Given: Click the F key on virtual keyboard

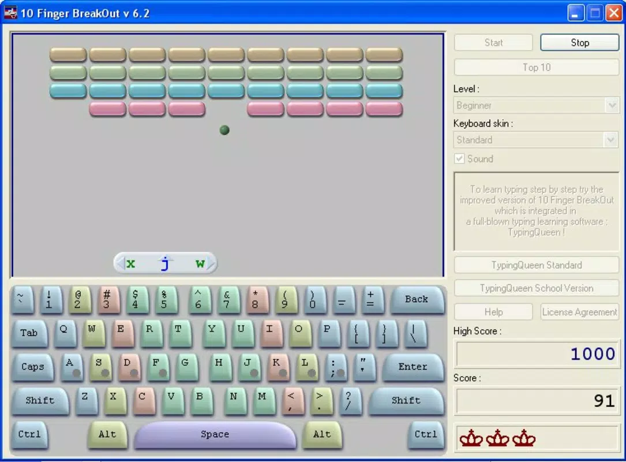Looking at the screenshot, I should coord(158,367).
